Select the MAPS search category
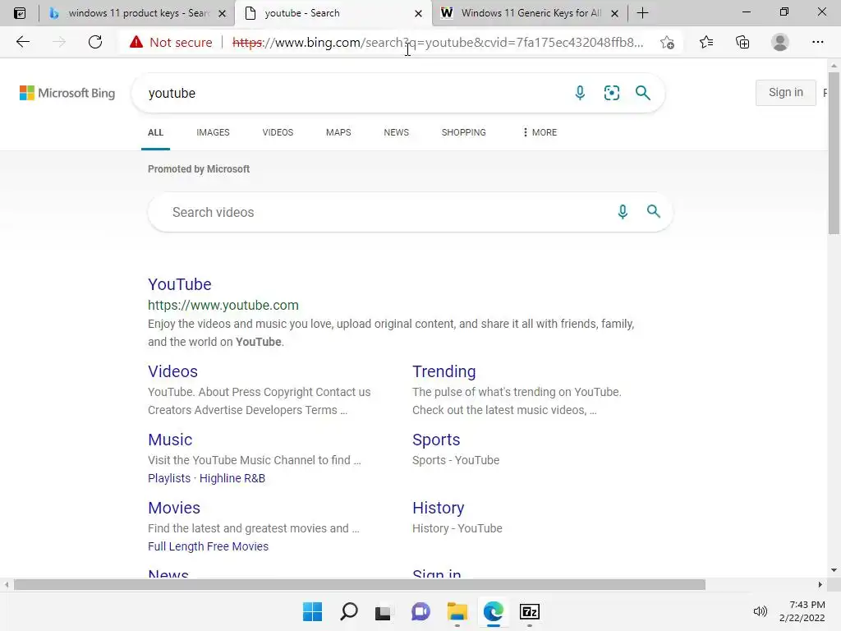Viewport: 841px width, 631px height. coord(338,132)
